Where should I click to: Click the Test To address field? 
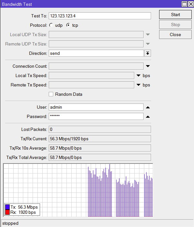[100, 16]
